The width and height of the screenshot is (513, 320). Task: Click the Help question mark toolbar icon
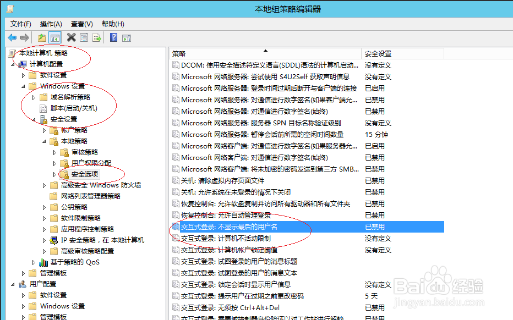(x=112, y=37)
